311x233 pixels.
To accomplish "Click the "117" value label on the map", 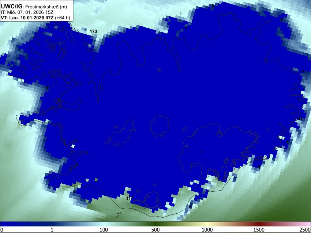I will pyautogui.click(x=129, y=198).
